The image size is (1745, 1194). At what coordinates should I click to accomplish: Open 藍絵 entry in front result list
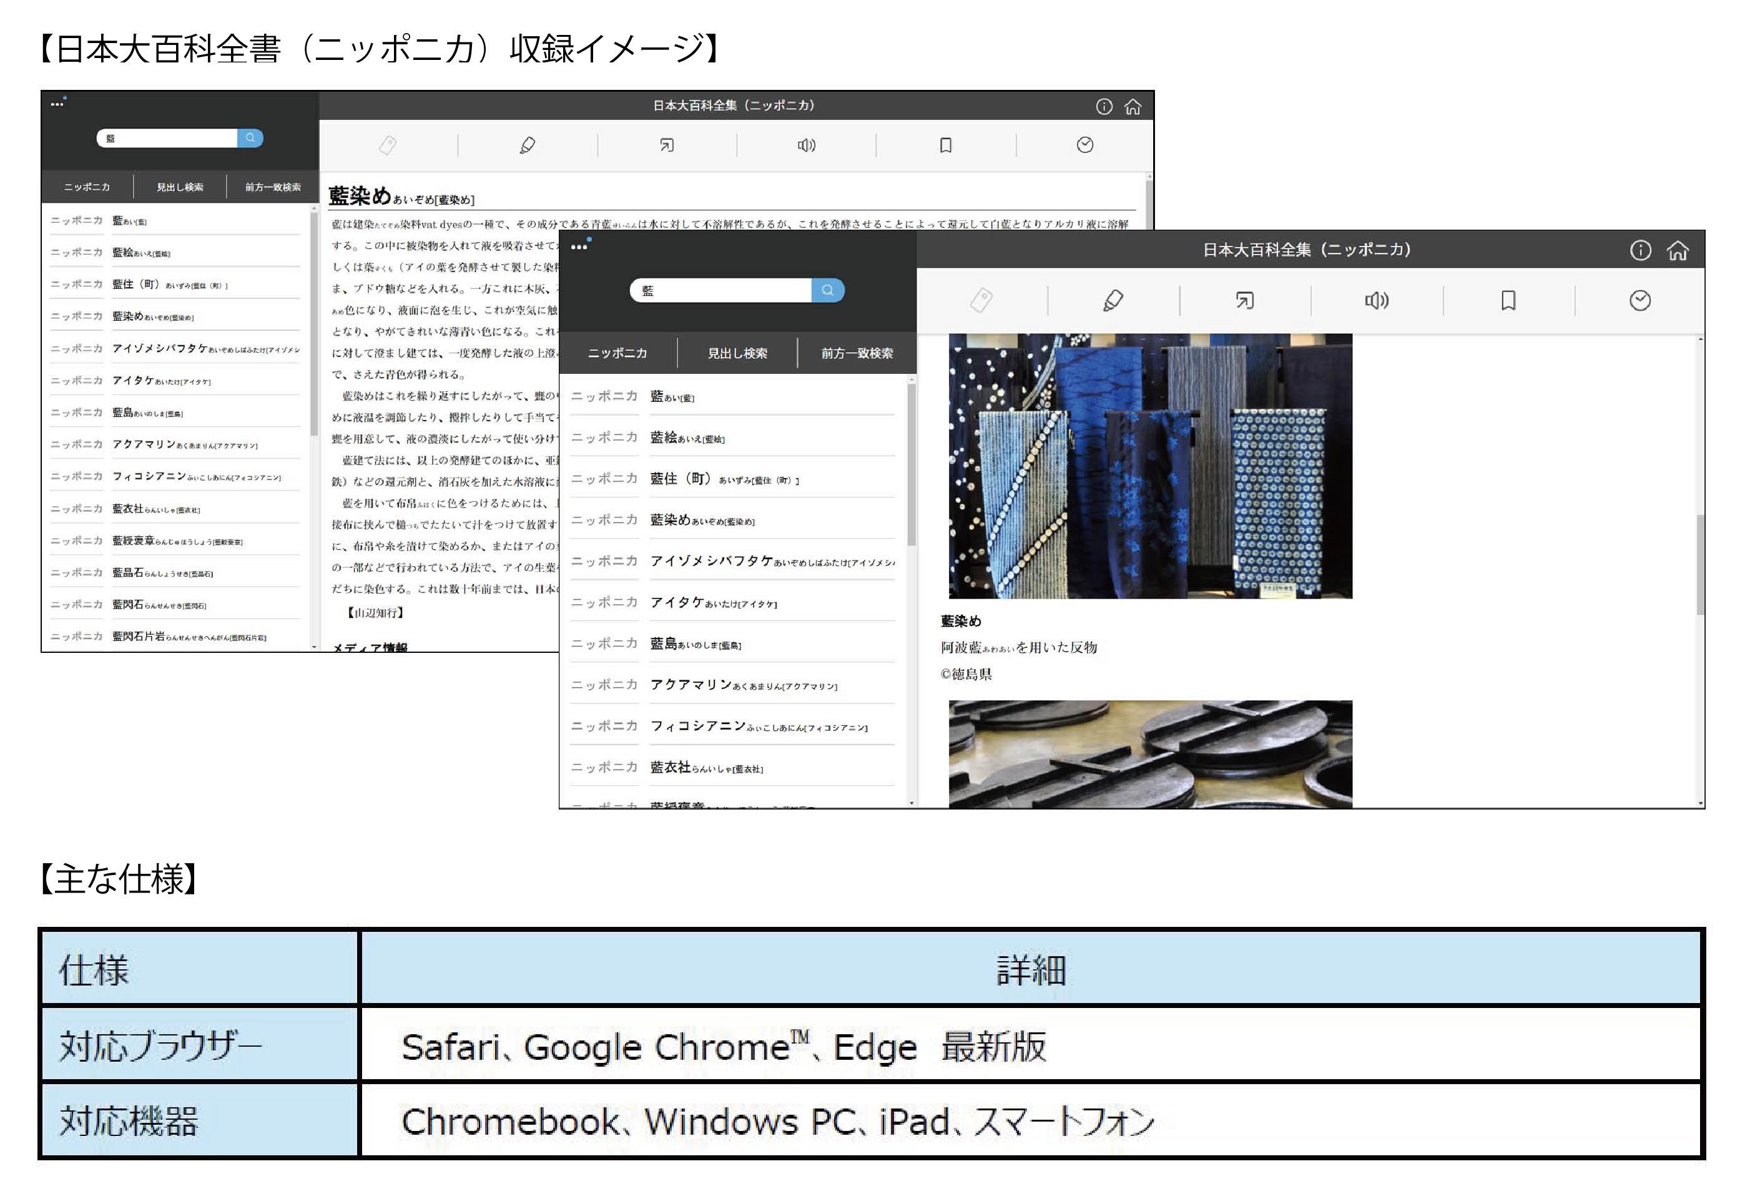click(687, 438)
